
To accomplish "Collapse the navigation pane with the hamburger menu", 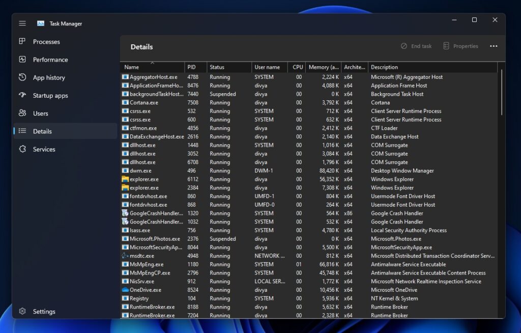I will pyautogui.click(x=22, y=23).
